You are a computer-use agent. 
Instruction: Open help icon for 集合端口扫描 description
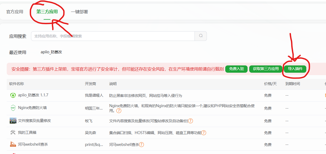204,133
